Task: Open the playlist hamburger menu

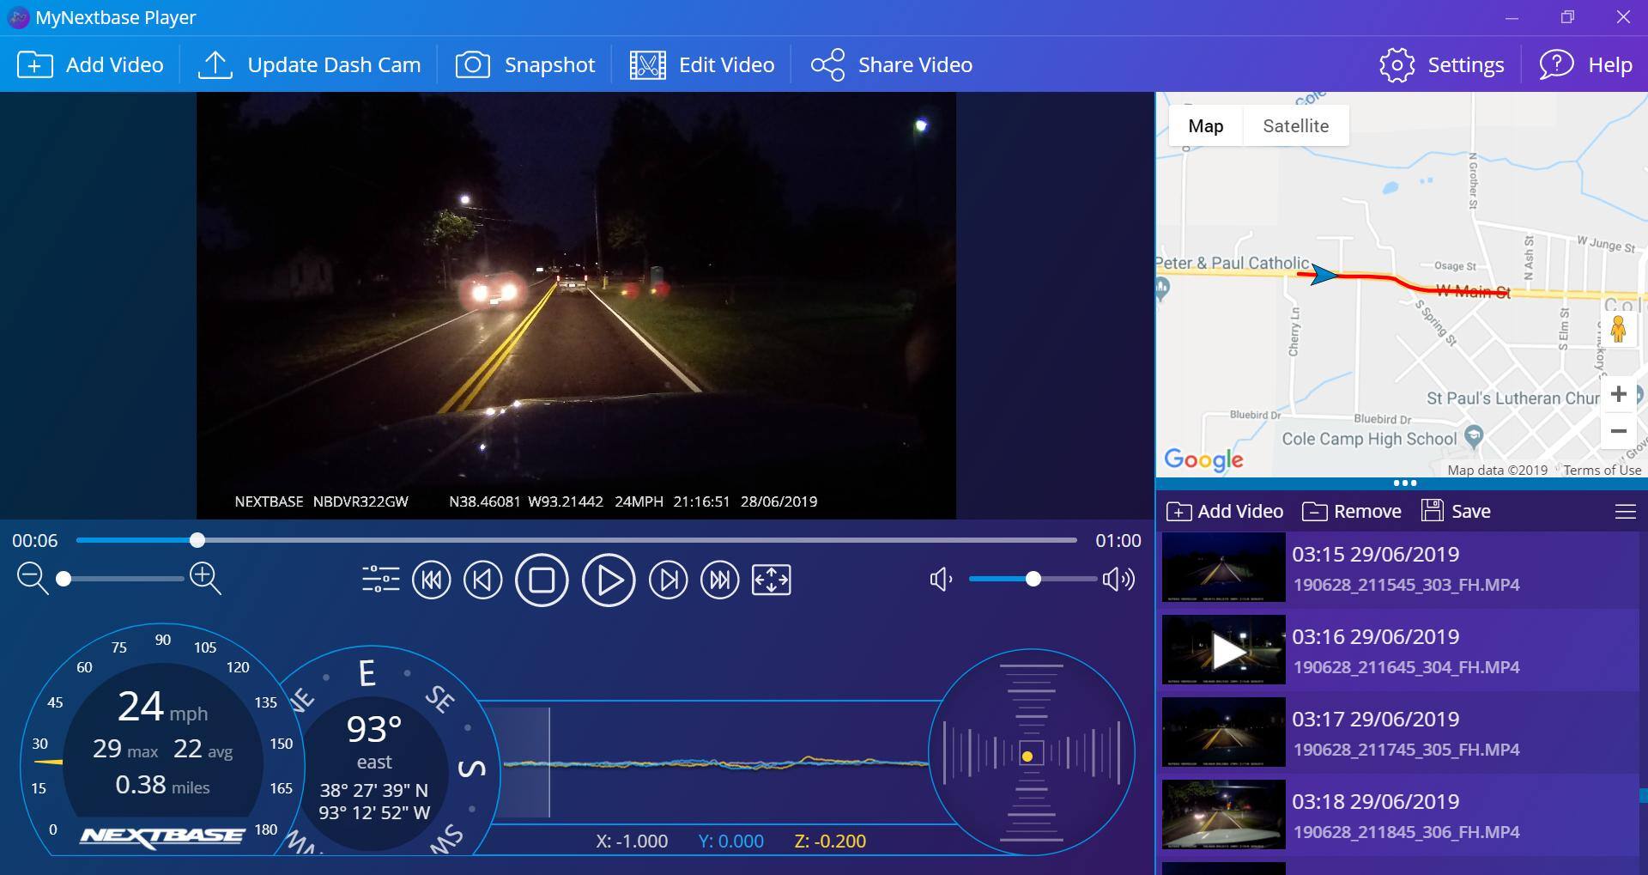Action: 1625,512
